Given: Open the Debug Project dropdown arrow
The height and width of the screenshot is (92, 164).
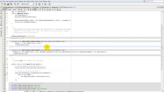Looking at the screenshot, I should click(47, 4).
